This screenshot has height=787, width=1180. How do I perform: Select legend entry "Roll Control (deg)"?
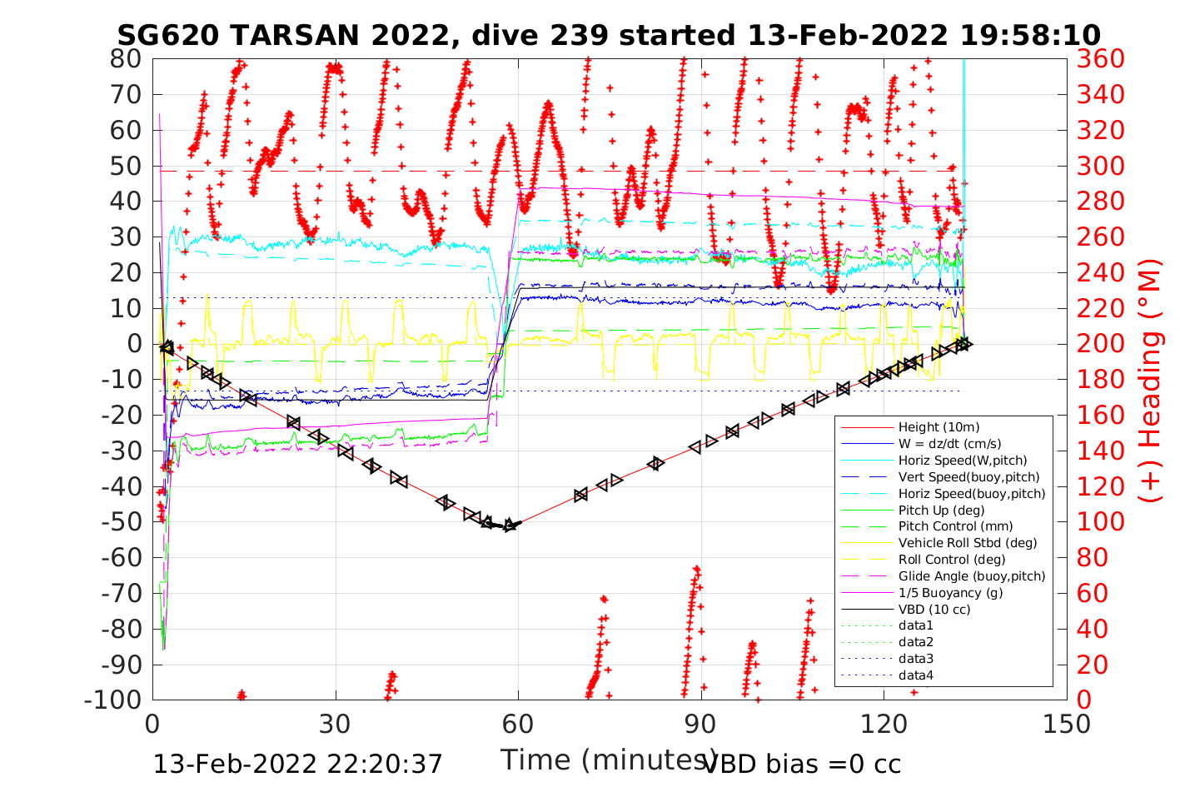pyautogui.click(x=951, y=560)
